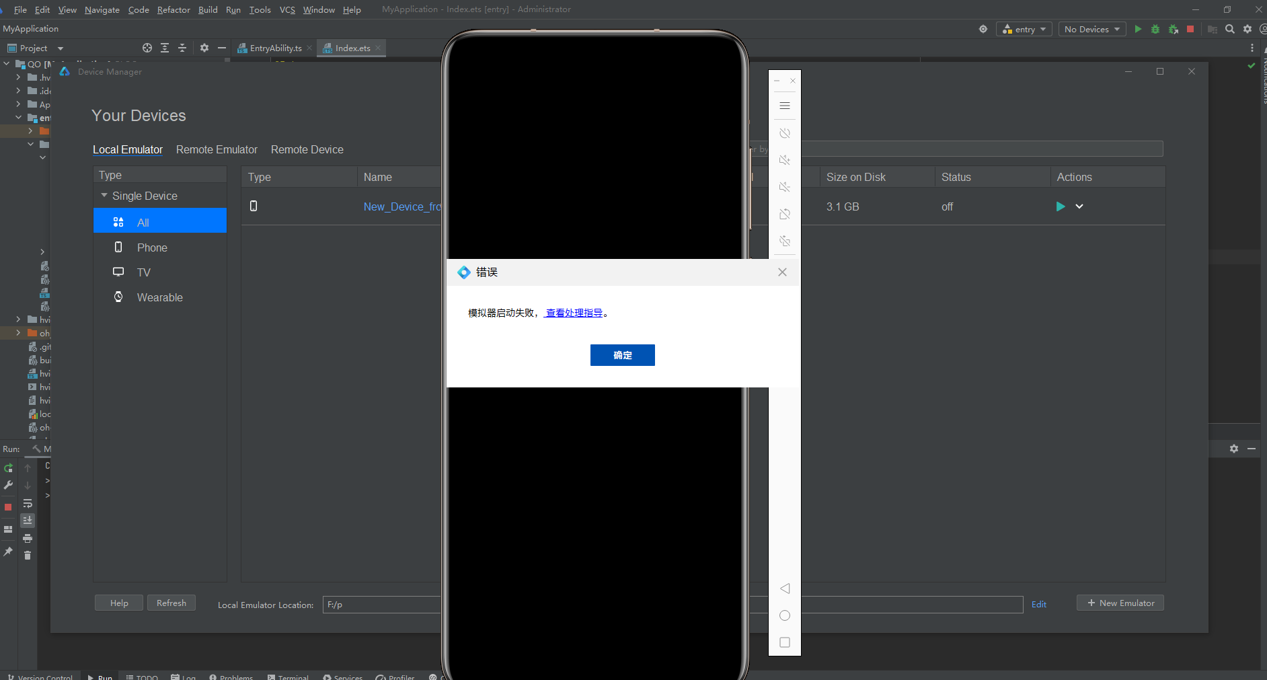Stop execution with the toolbar red Stop icon

pyautogui.click(x=1190, y=29)
